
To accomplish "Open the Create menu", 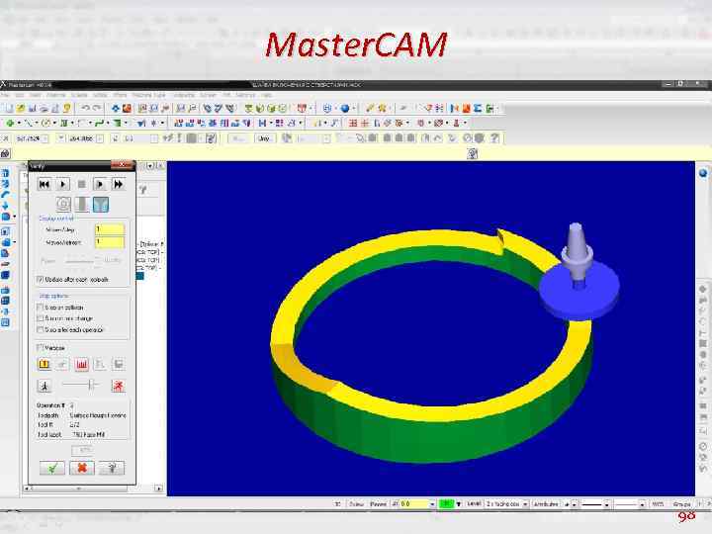I will (79, 95).
